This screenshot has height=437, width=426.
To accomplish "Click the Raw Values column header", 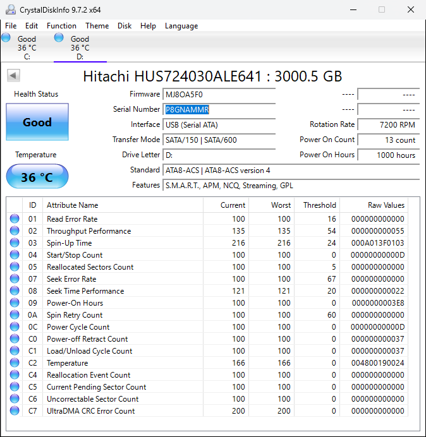I will (x=374, y=205).
